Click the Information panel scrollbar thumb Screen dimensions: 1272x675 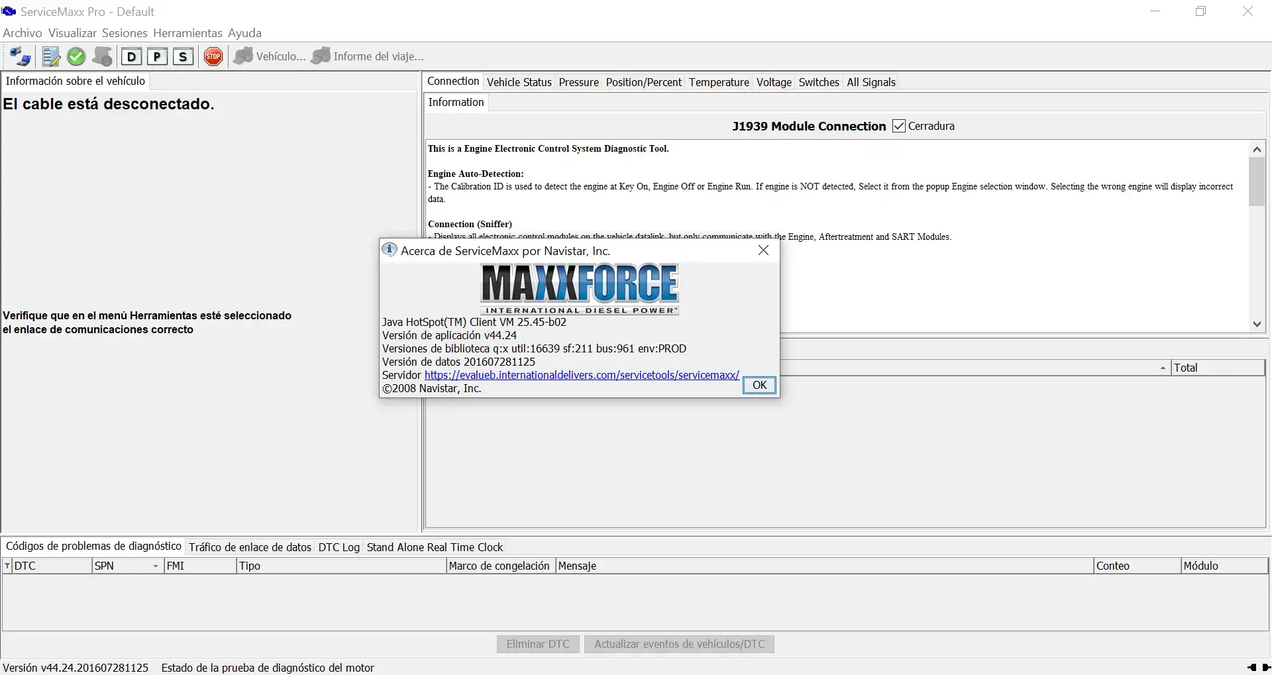tap(1257, 182)
